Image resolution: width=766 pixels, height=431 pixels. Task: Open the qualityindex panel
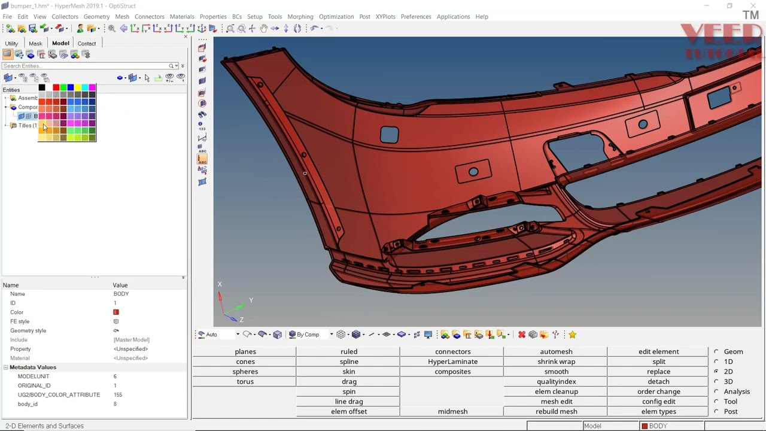tap(556, 382)
